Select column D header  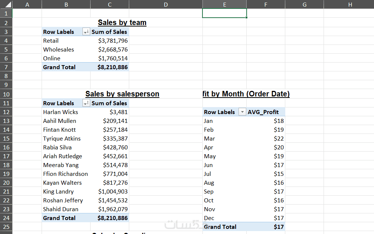pos(165,4)
